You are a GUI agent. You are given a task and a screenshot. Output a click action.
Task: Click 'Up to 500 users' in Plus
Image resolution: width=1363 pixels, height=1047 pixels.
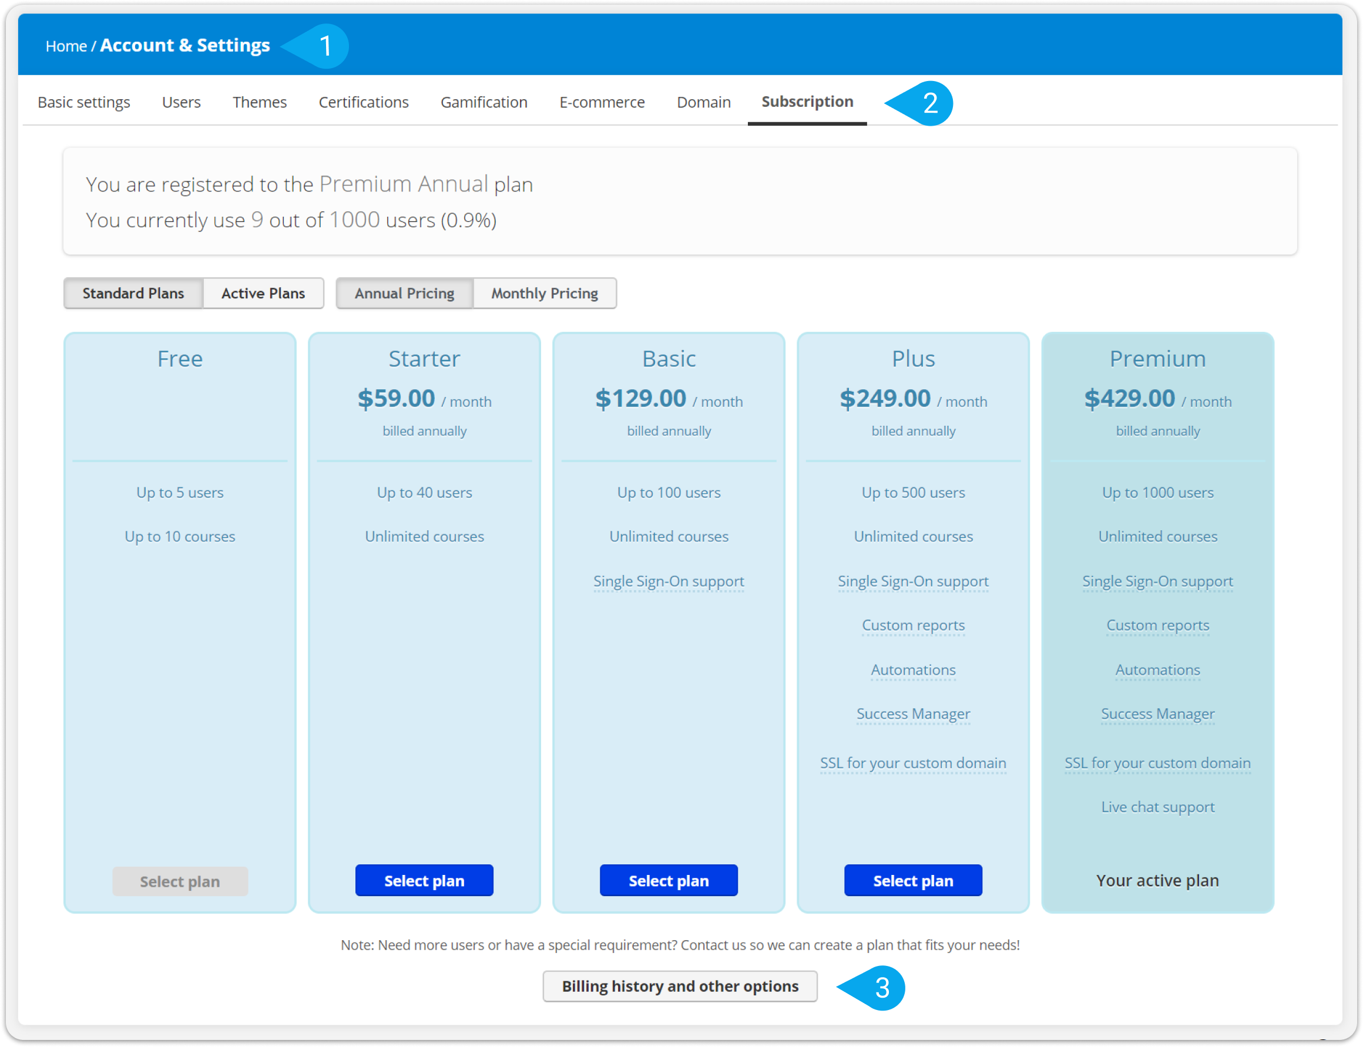point(914,493)
